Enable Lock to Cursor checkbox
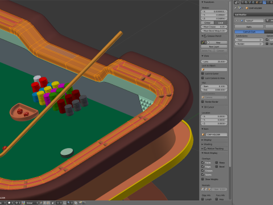Screen dimensions: 273x205 click(202, 73)
